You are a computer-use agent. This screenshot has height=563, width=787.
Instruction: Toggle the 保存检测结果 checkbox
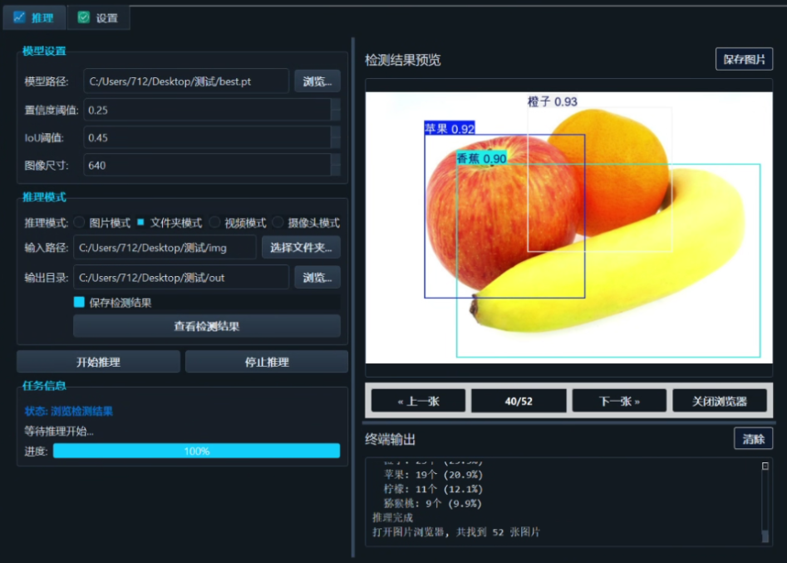tap(79, 303)
